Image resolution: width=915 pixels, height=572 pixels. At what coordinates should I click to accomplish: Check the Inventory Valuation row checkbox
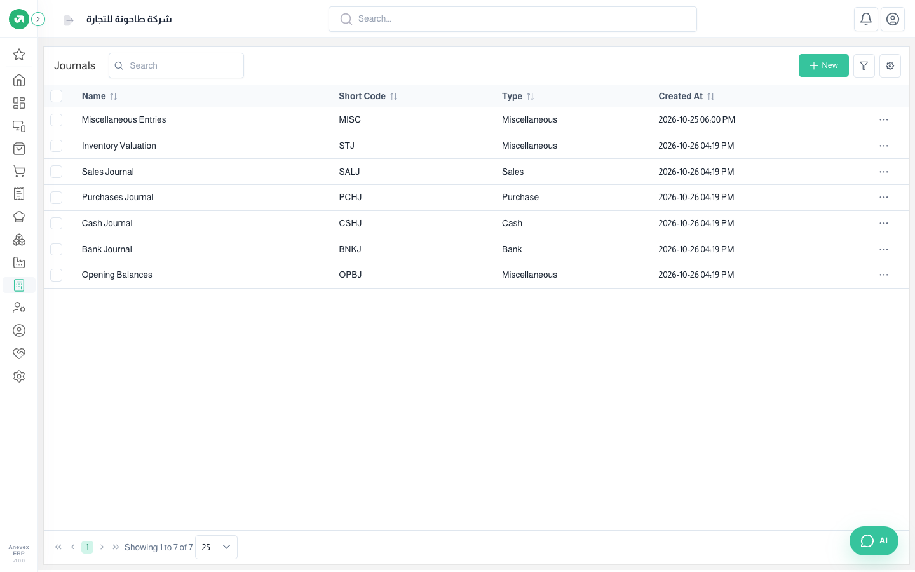[57, 146]
